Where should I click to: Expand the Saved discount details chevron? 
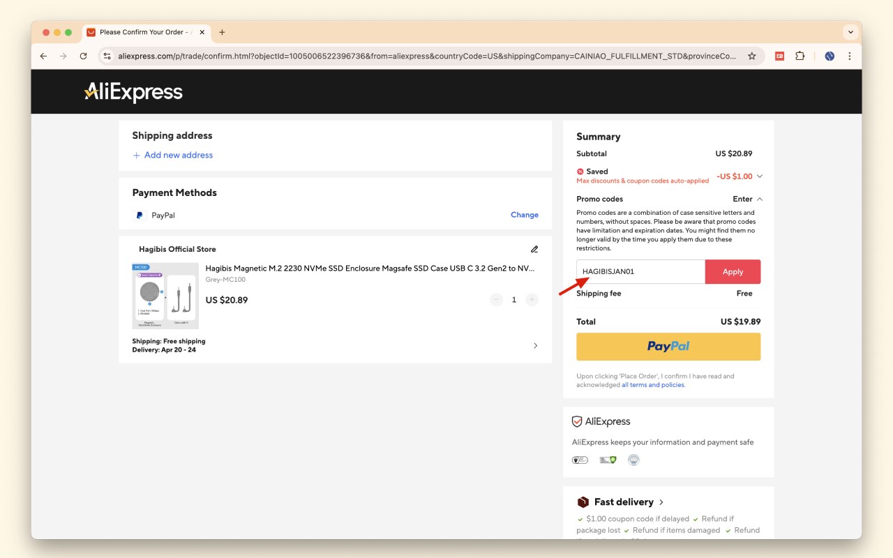[x=760, y=176]
